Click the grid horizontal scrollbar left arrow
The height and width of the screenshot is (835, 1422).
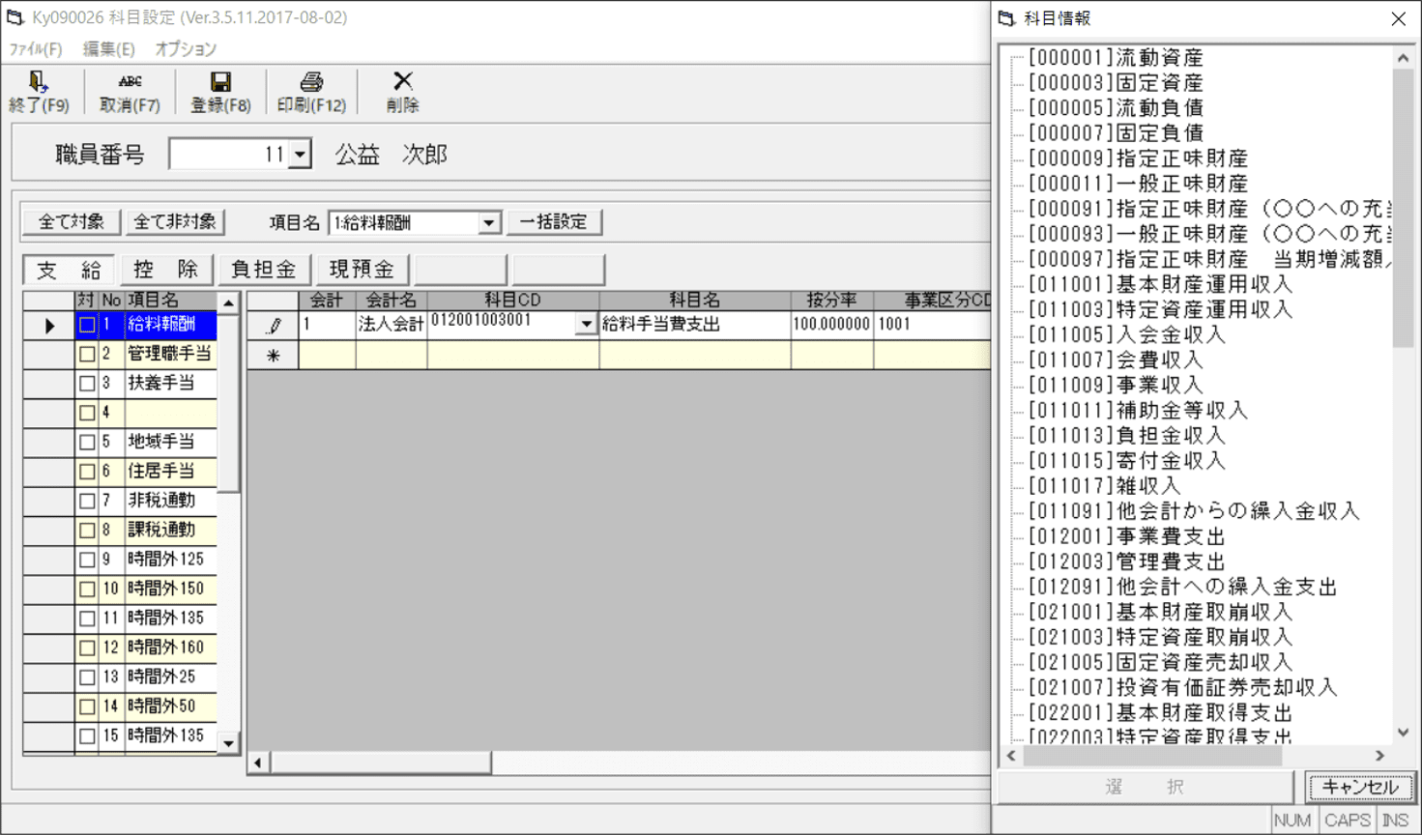257,763
